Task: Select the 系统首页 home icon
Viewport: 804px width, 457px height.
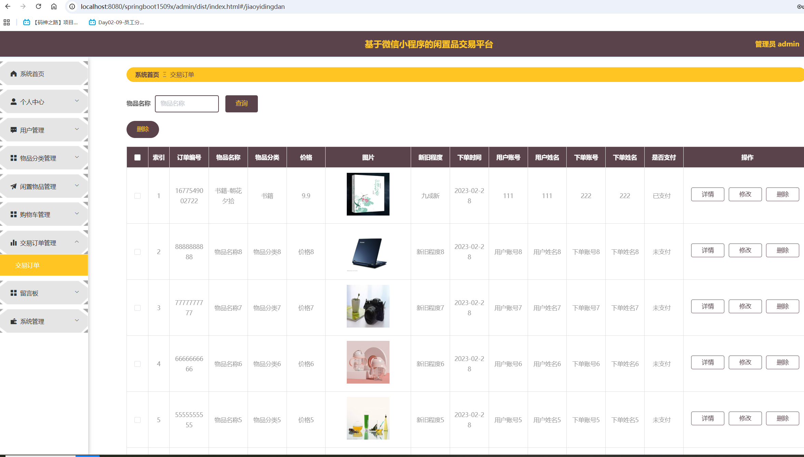Action: (x=13, y=73)
